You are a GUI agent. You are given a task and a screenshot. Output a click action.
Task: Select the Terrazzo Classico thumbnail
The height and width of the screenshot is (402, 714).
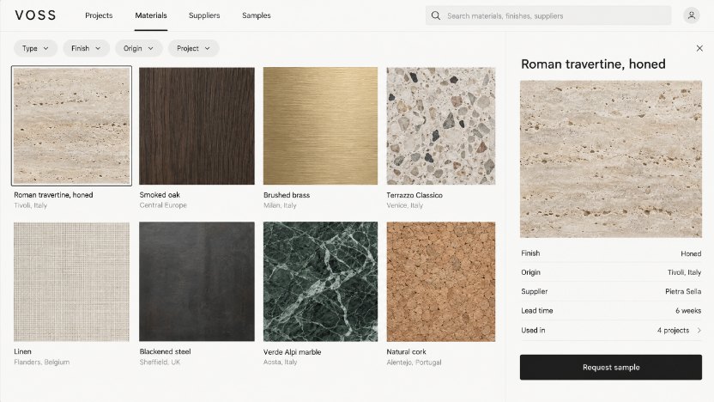tap(441, 125)
